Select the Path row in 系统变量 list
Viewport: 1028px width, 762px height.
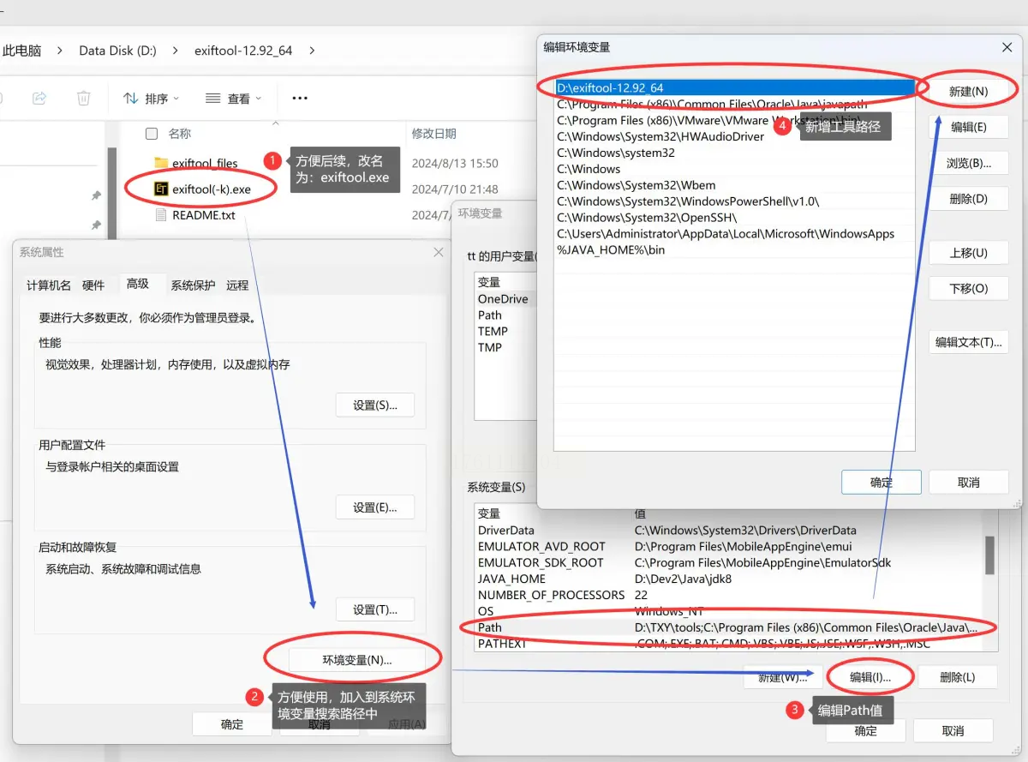(728, 627)
